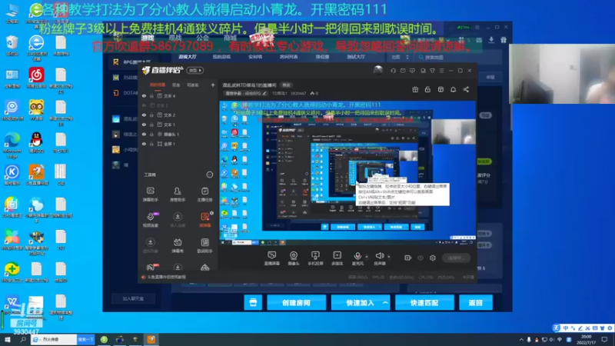
Task: Open the mode switch pill beside 直播伴侣 logo
Action: (x=195, y=71)
